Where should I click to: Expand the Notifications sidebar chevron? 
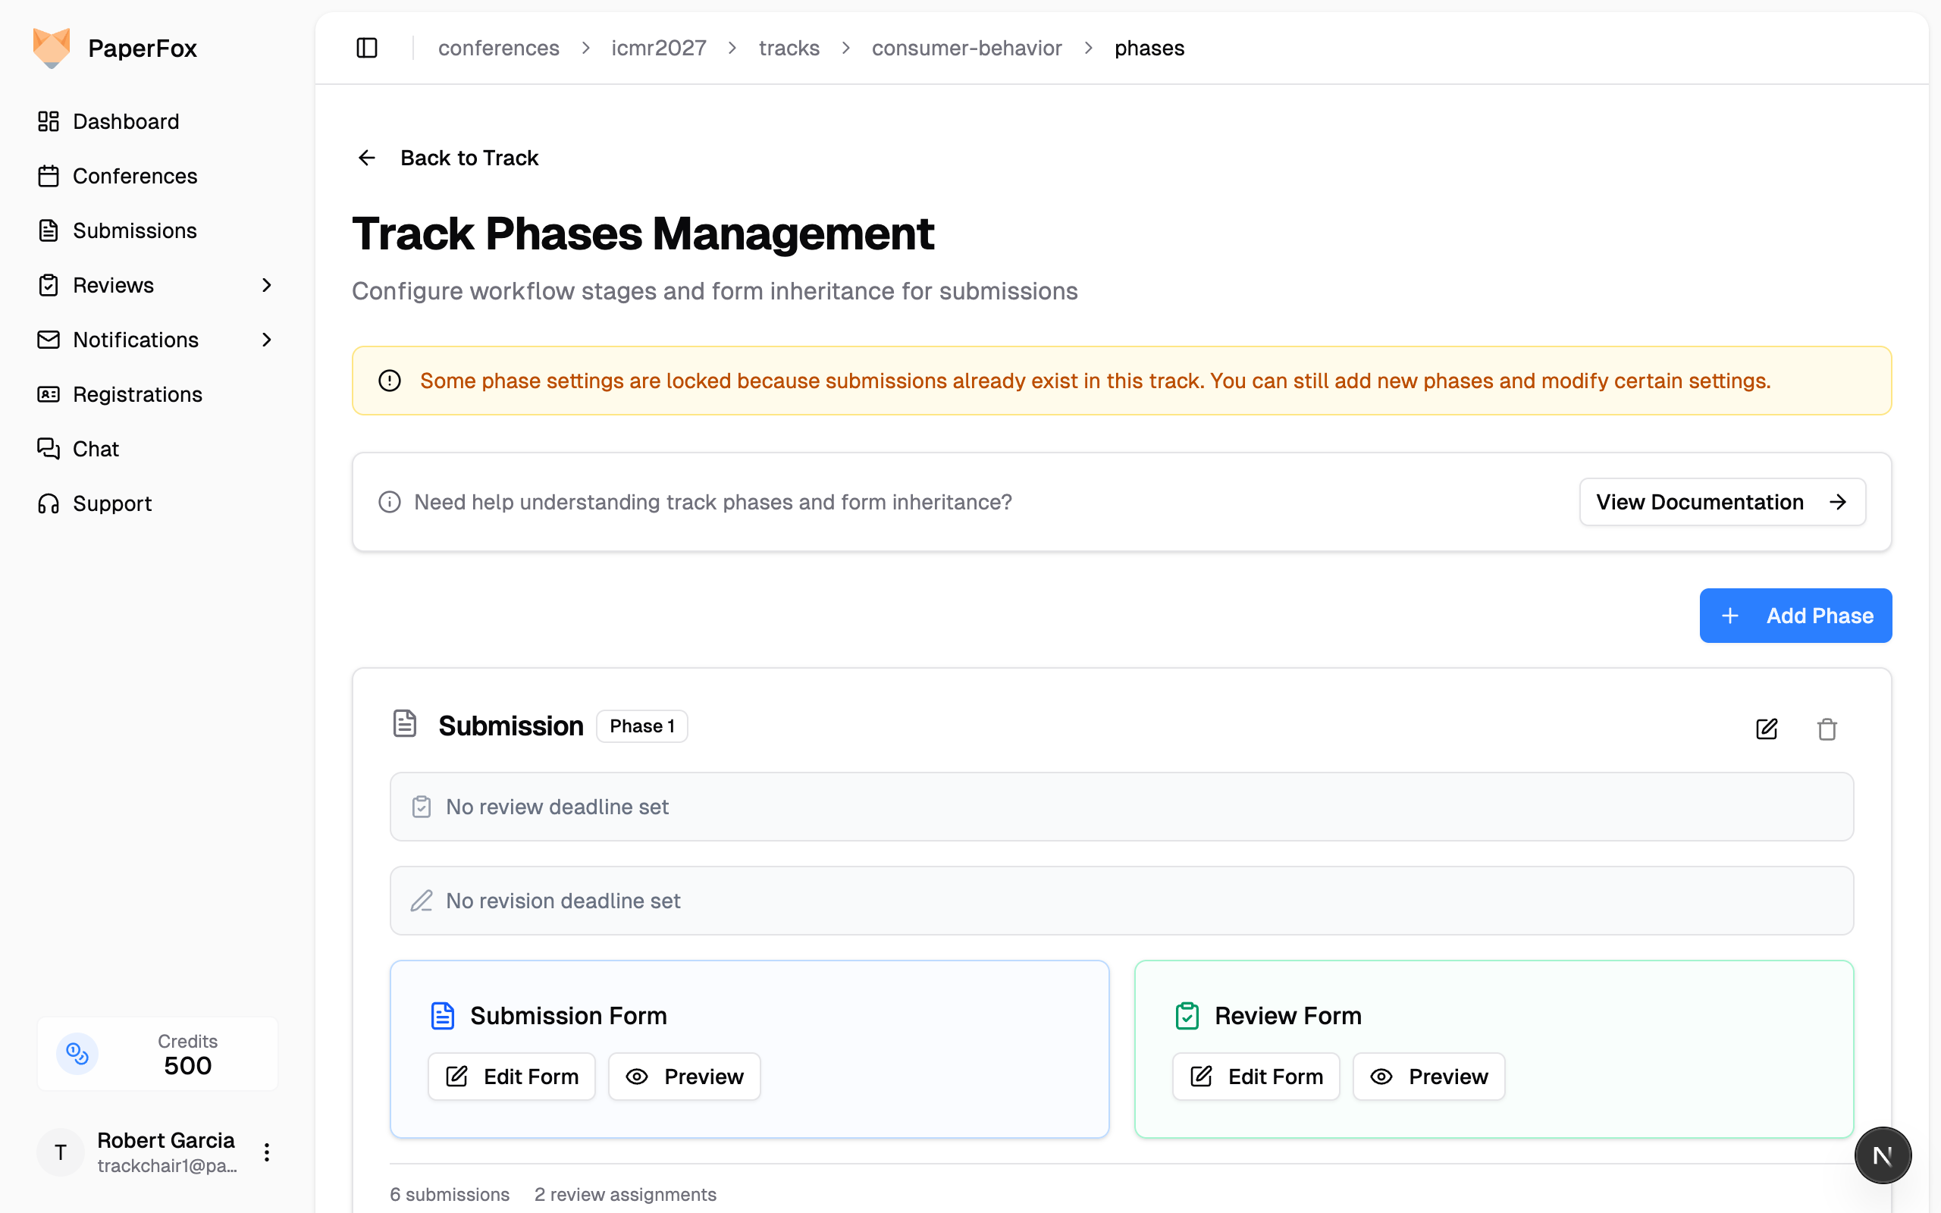click(x=266, y=340)
